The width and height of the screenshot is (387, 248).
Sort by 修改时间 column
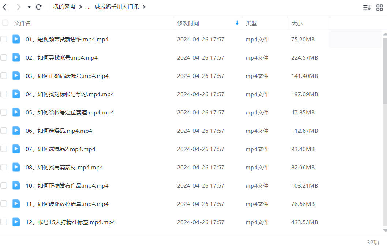(188, 23)
